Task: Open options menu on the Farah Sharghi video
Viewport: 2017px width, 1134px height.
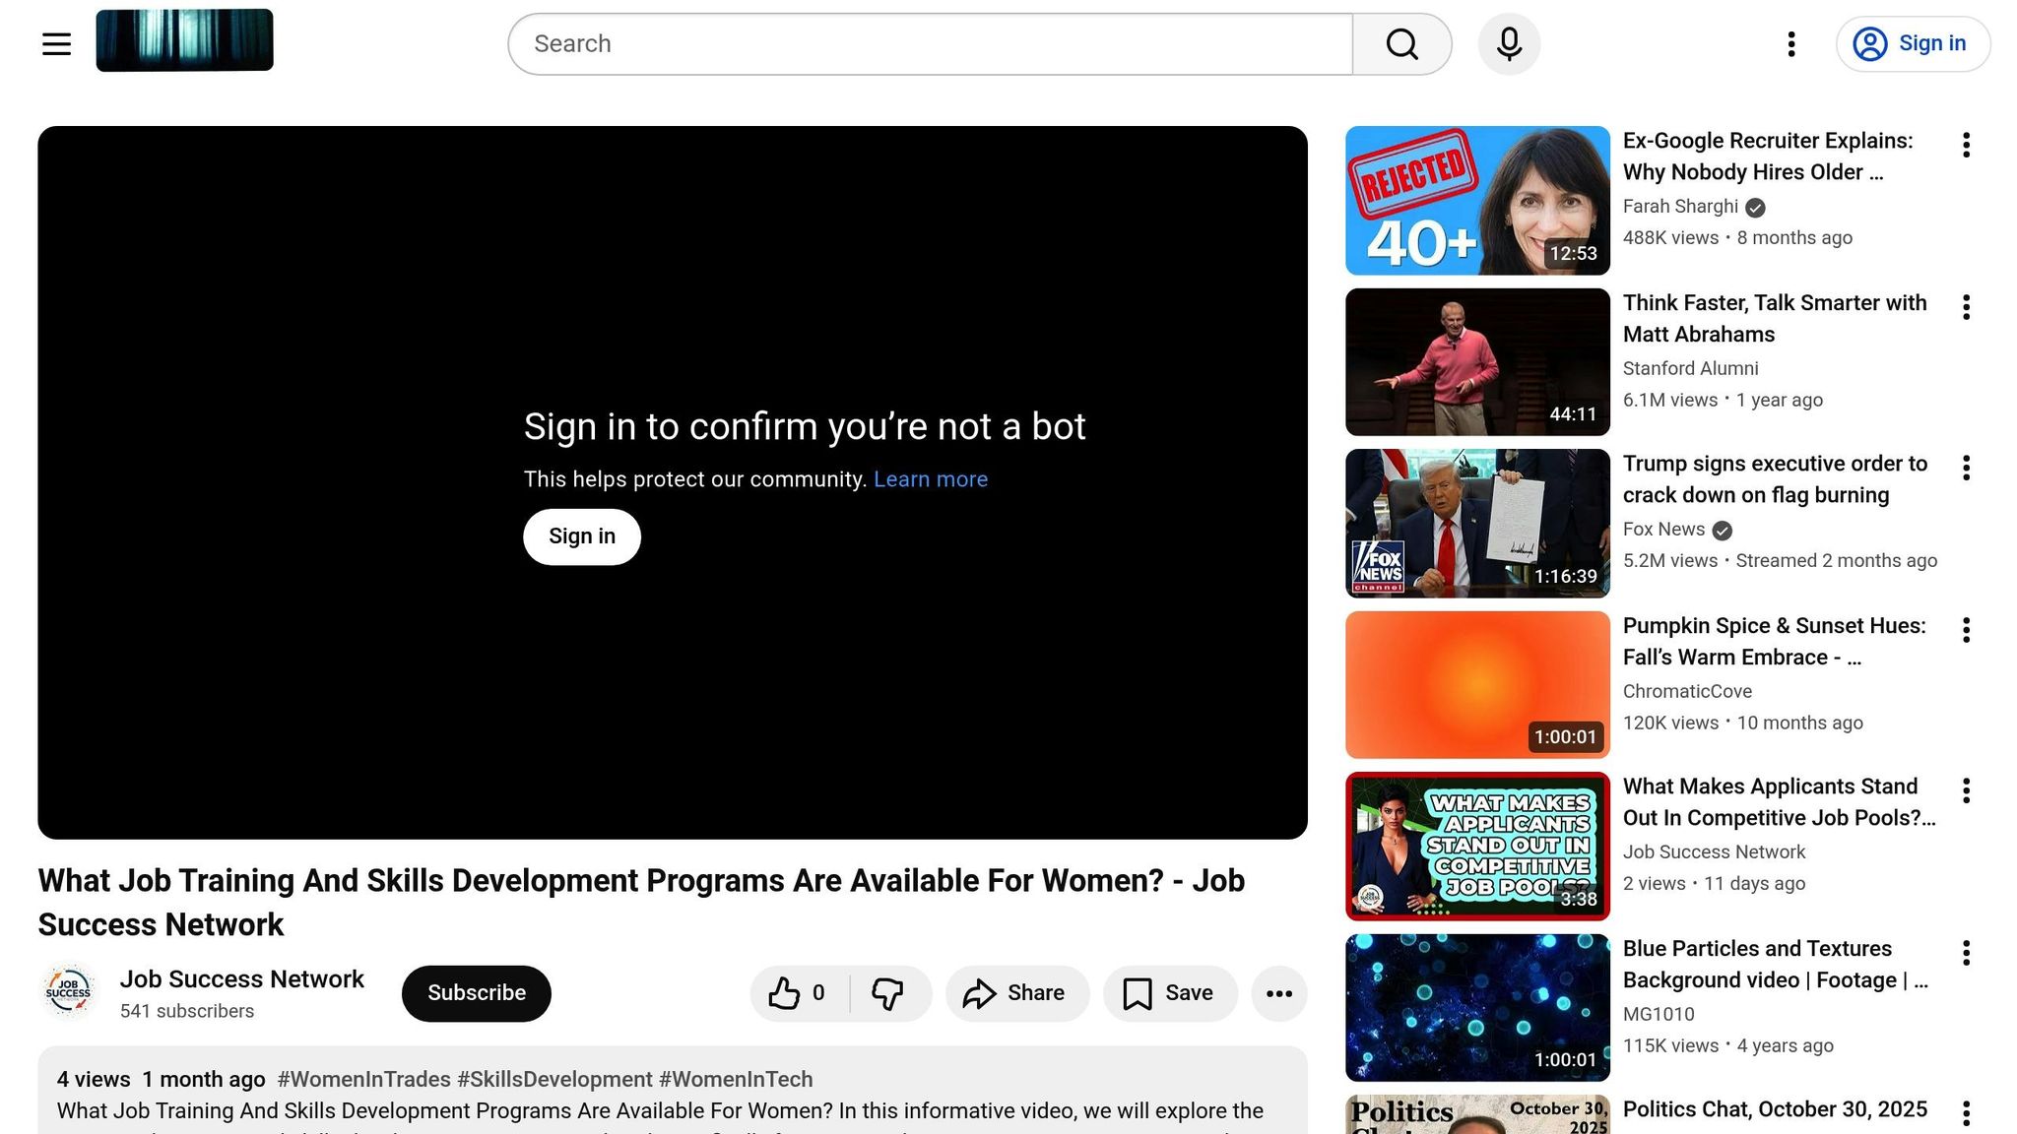Action: click(x=1966, y=145)
